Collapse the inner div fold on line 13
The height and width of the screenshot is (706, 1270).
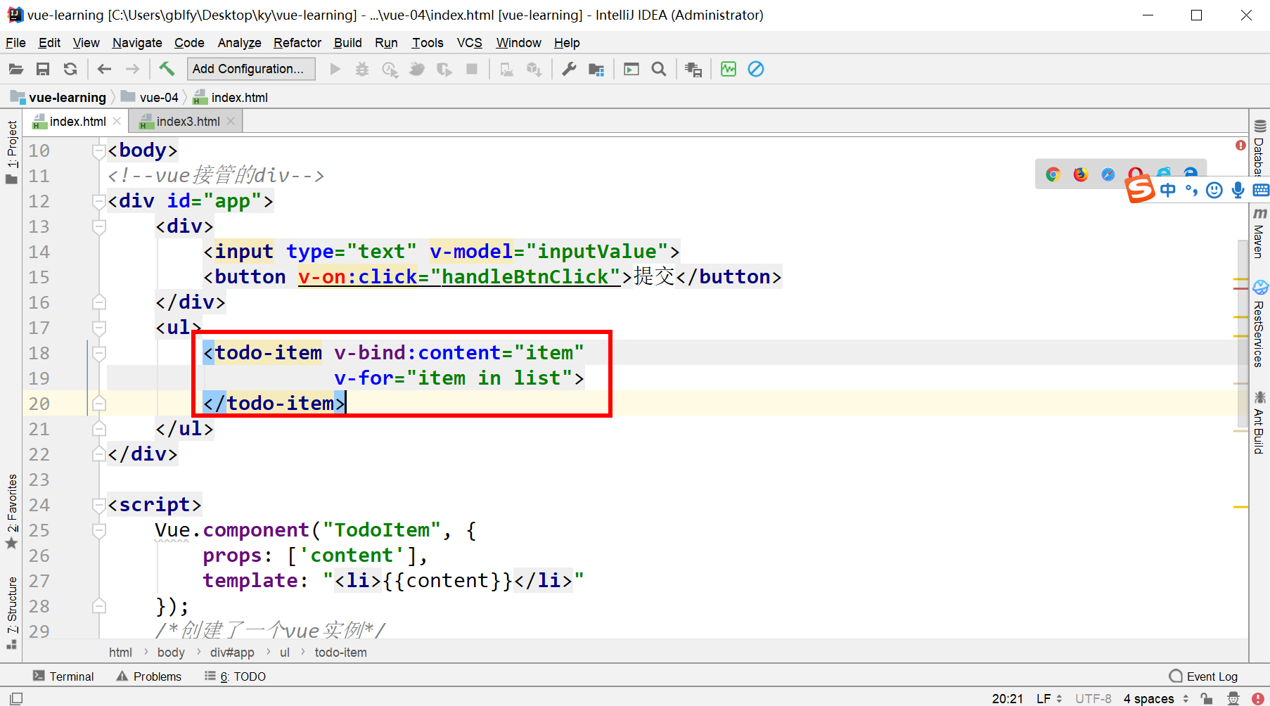click(x=99, y=226)
